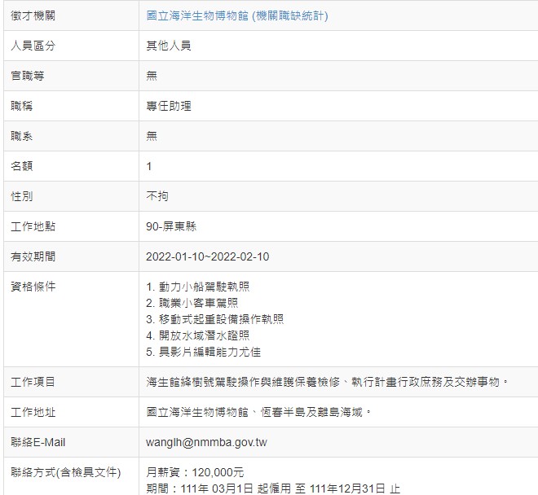Select the 專任助理 job title text
The image size is (538, 495).
point(168,107)
